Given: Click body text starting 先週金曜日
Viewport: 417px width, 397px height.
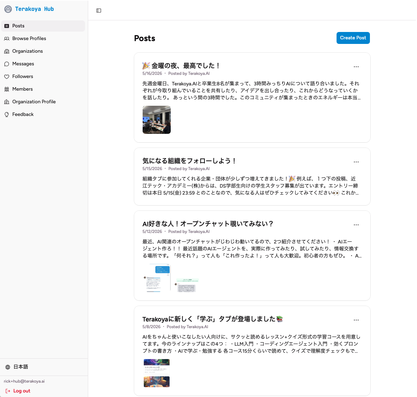Looking at the screenshot, I should pyautogui.click(x=251, y=91).
